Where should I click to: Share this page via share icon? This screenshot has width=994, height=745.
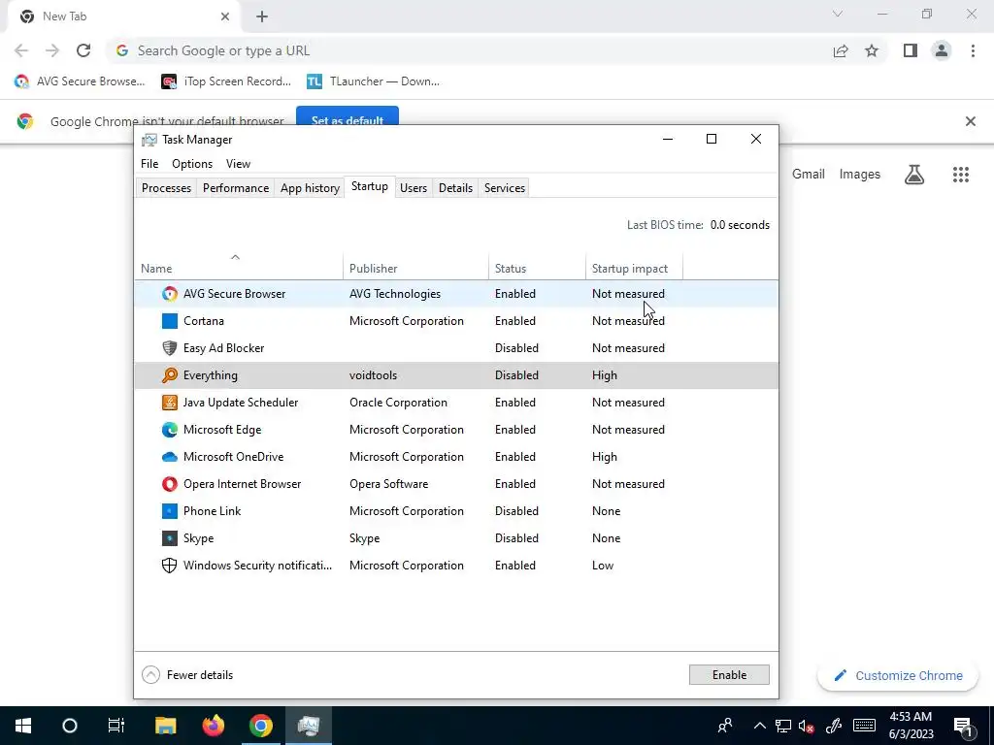841,50
